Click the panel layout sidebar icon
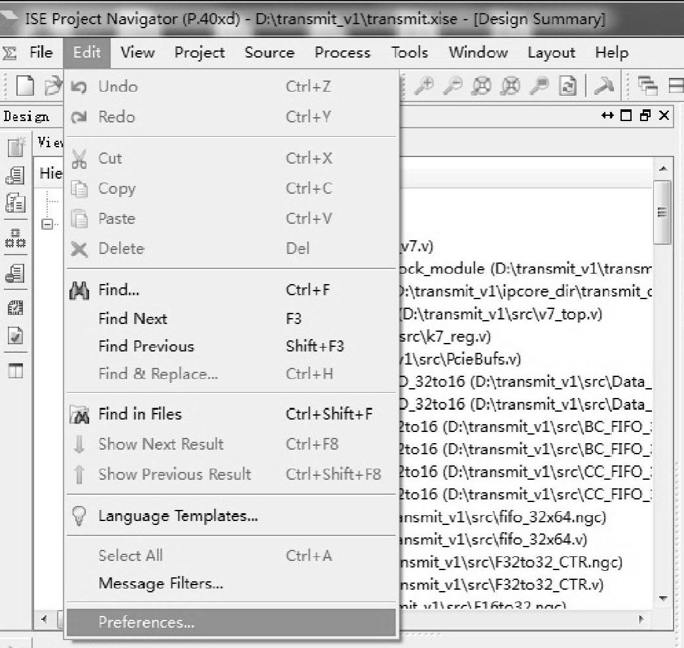Image resolution: width=684 pixels, height=648 pixels. click(15, 371)
